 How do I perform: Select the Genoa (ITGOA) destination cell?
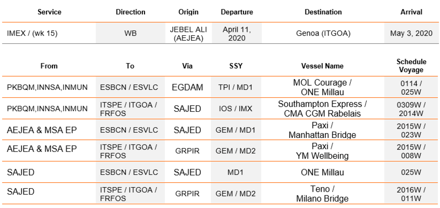(x=323, y=34)
